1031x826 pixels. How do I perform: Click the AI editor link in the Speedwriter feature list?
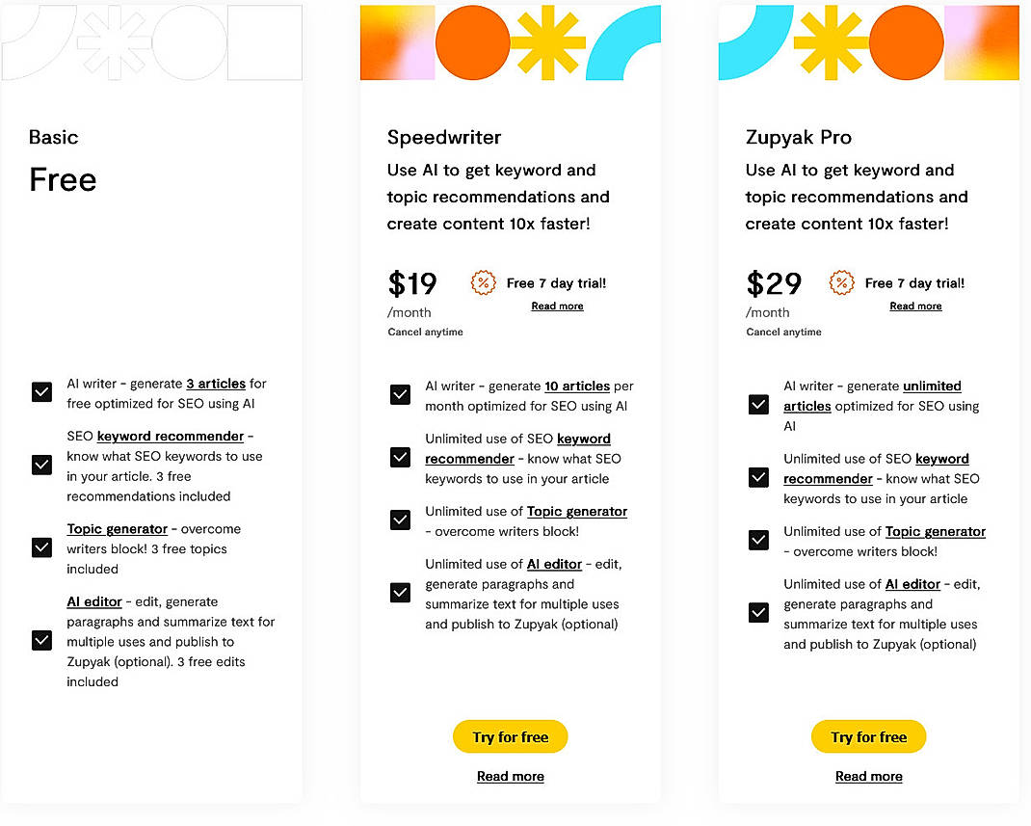(x=554, y=564)
